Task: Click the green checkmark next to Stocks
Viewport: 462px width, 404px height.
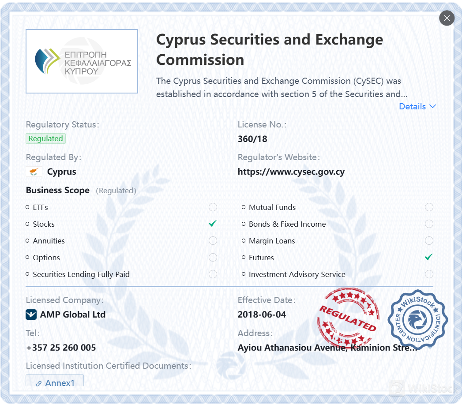Action: pos(212,224)
